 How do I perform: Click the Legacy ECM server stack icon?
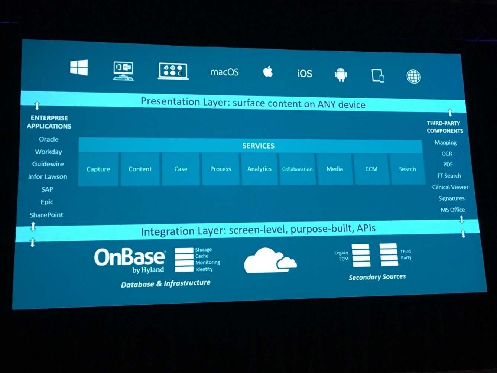point(361,255)
